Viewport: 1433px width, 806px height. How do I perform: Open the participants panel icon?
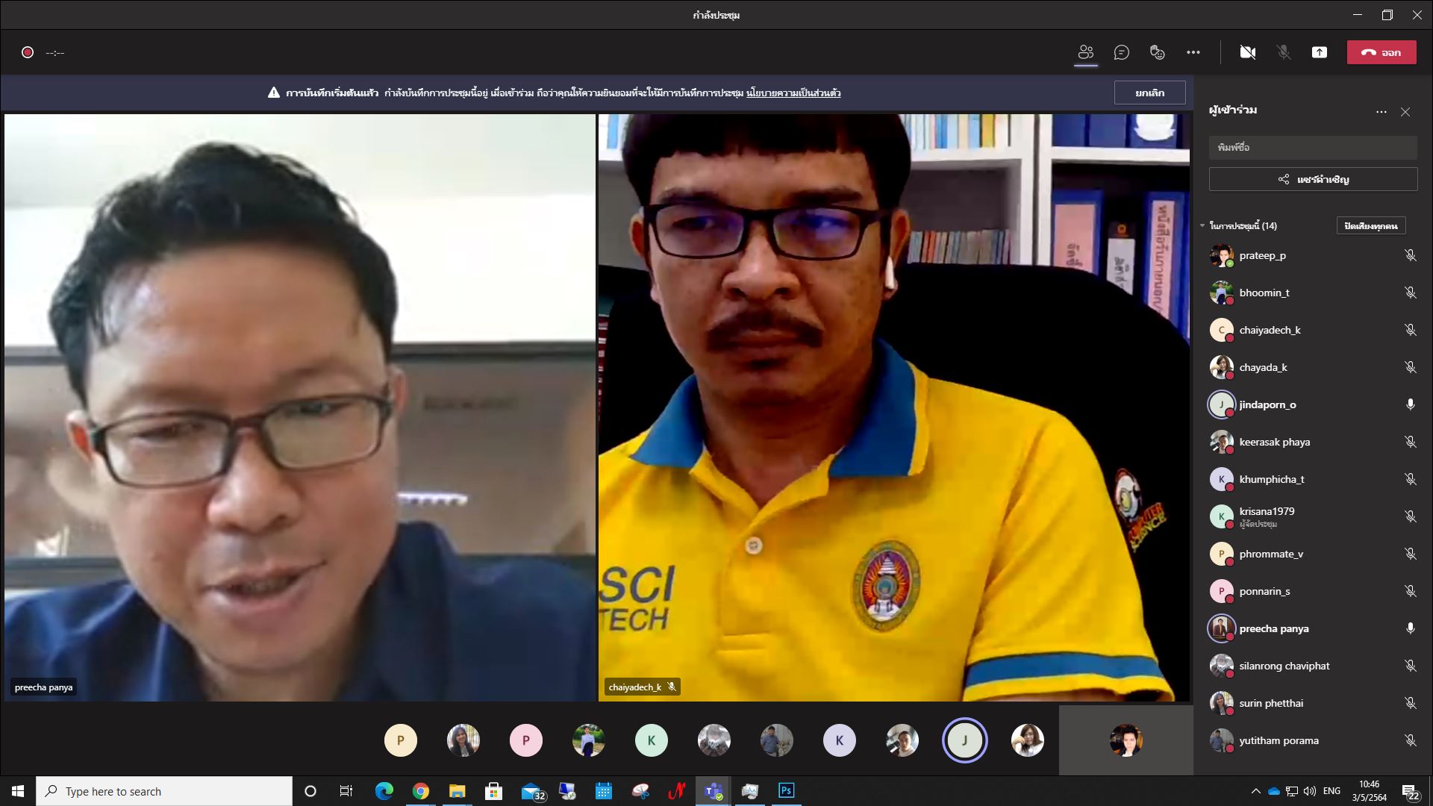pos(1086,52)
